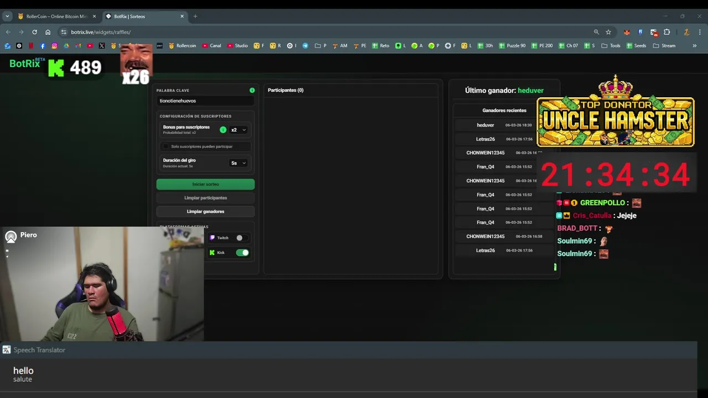
Task: Open the 30h sheet bookmark
Action: click(x=485, y=46)
